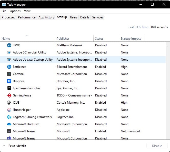170x152 pixels.
Task: Click Blizzard Entertainment publisher cell
Action: coord(72,67)
